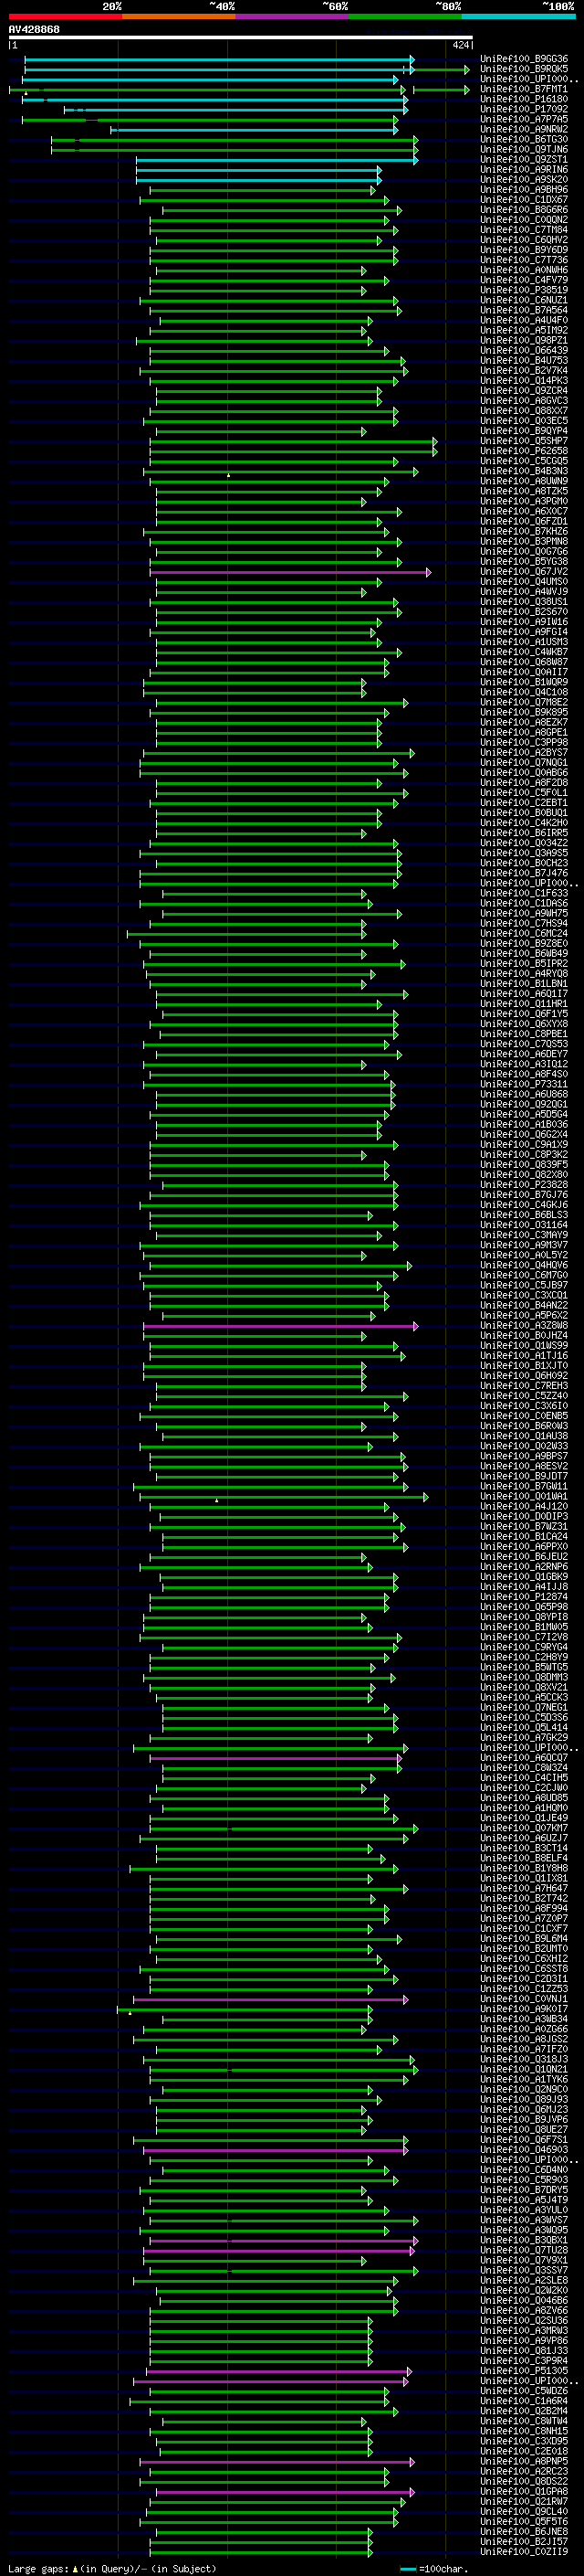
Task: Open hit UniRef100_B6TG30
Action: click(x=524, y=140)
